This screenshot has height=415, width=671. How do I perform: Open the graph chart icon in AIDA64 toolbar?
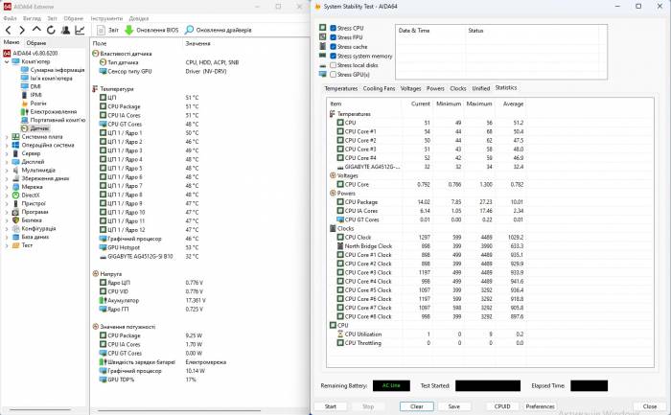click(80, 30)
